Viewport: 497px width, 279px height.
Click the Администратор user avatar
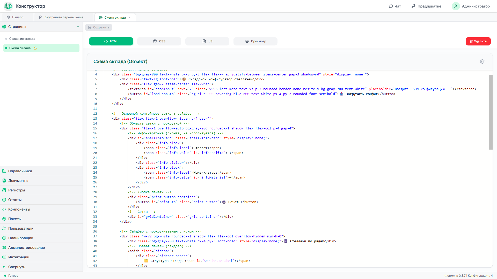point(456,6)
